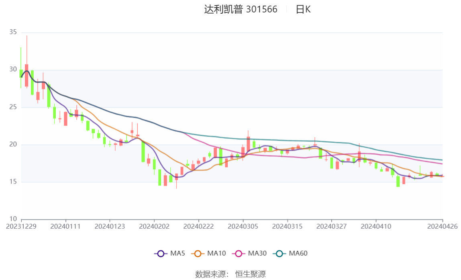Toggle the MA10 legend series
The width and height of the screenshot is (461, 280).
click(208, 253)
